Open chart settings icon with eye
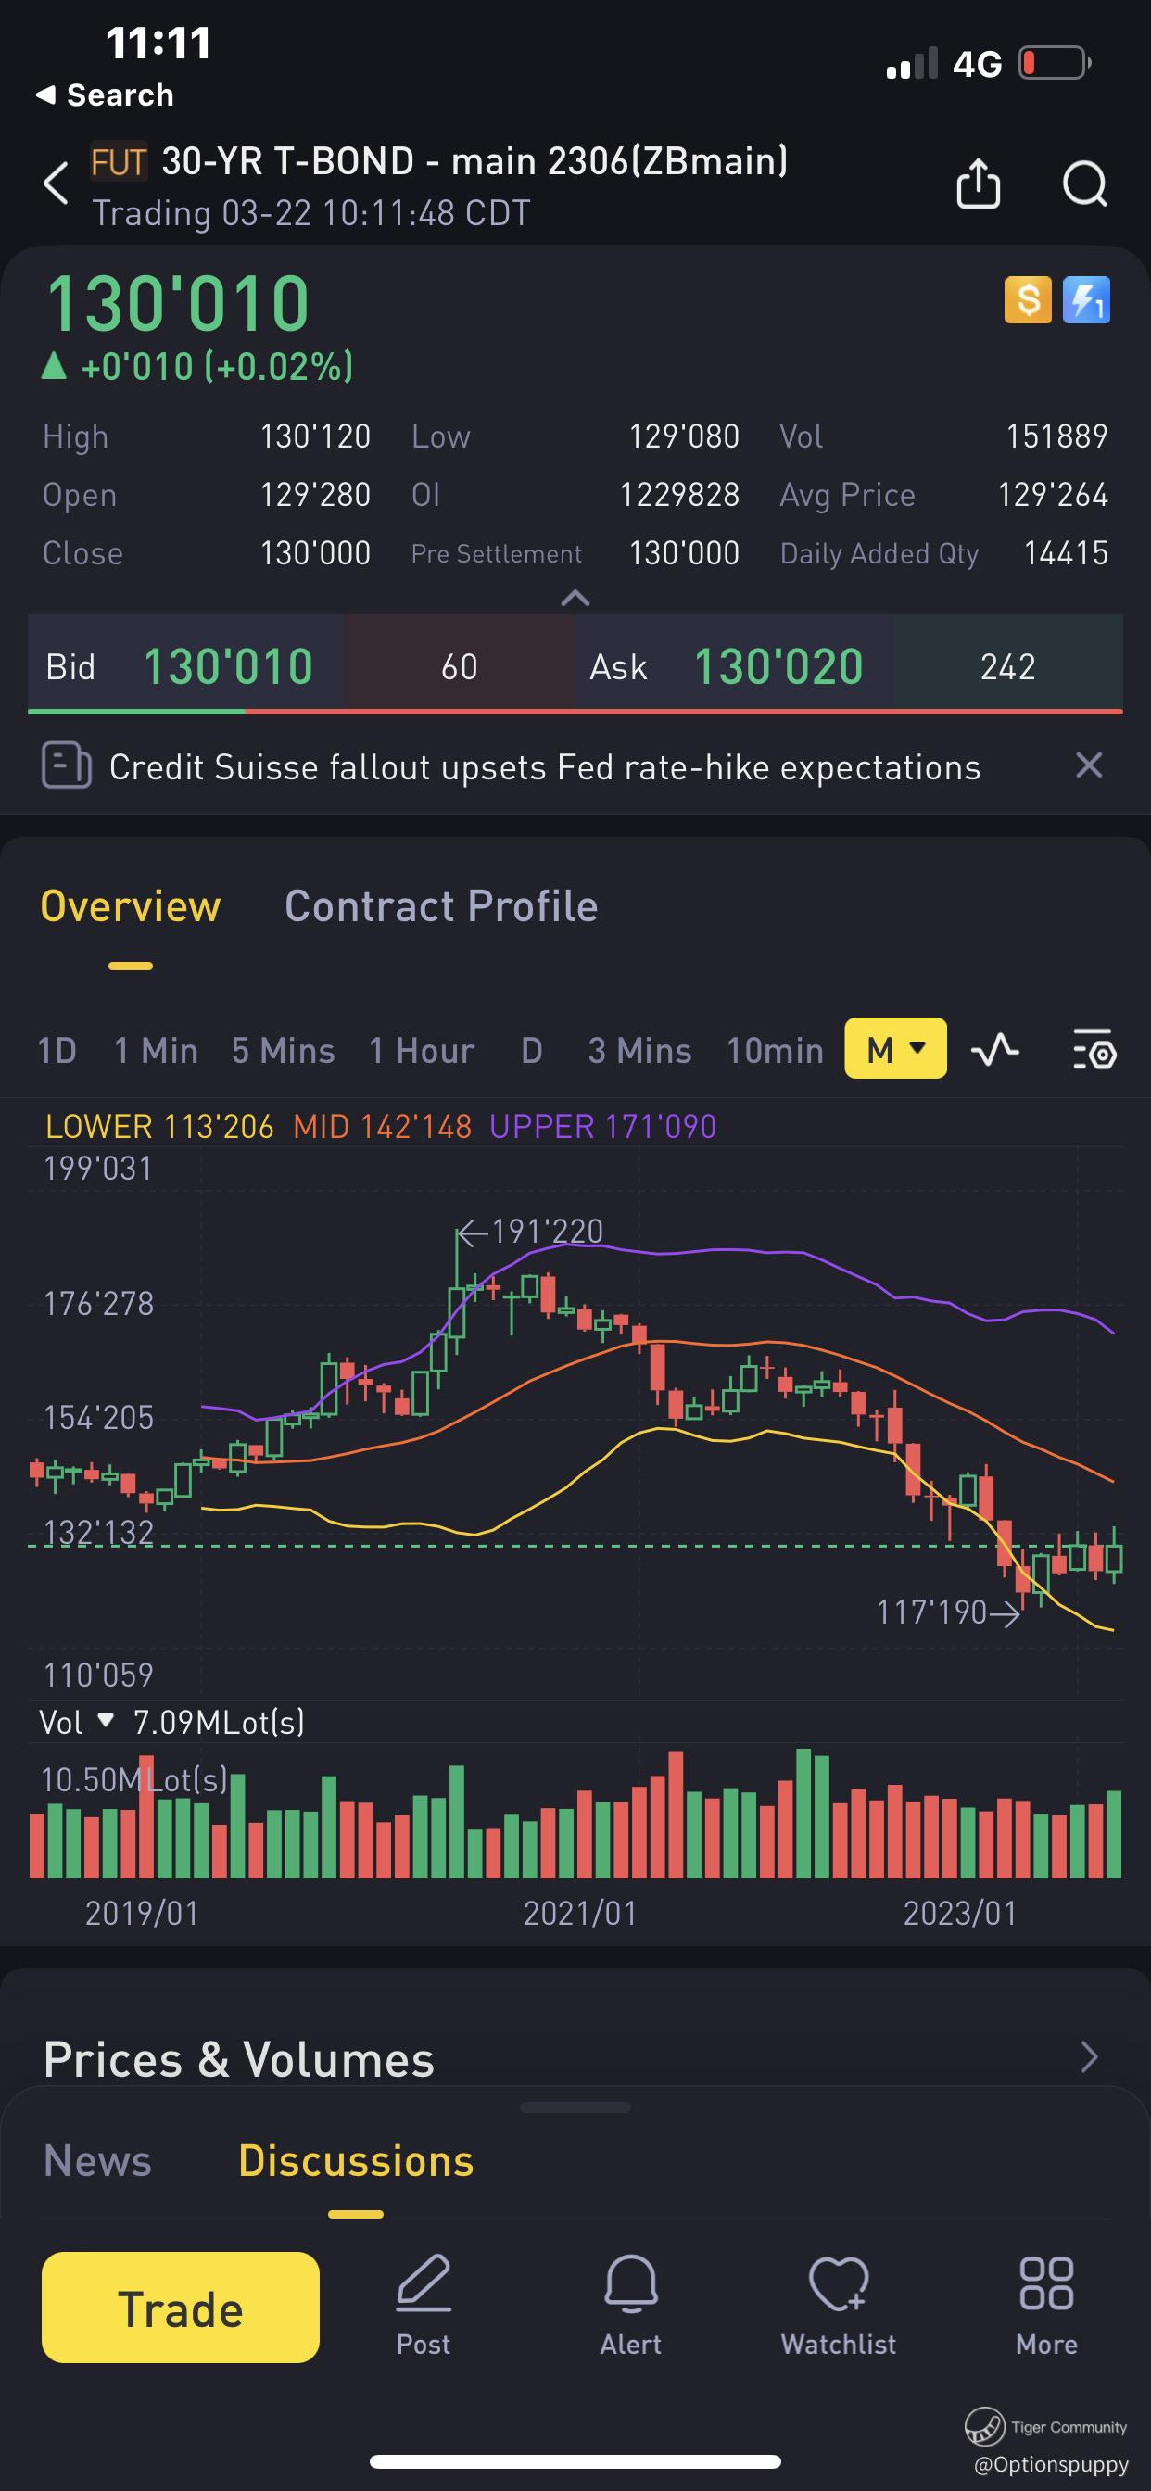This screenshot has width=1151, height=2491. (1094, 1049)
